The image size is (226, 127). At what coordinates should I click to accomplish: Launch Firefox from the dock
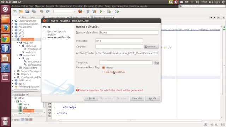coord(5,29)
